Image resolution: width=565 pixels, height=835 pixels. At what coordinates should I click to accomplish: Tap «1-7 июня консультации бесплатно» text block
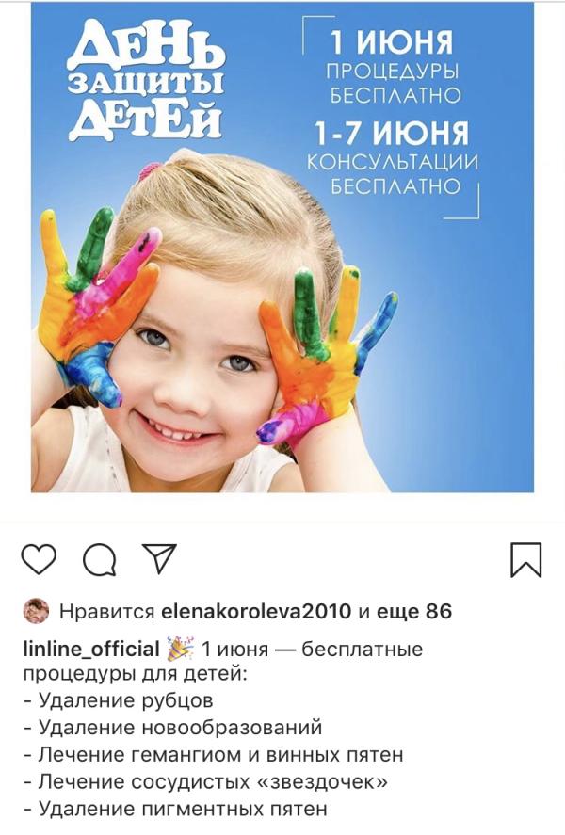[393, 157]
